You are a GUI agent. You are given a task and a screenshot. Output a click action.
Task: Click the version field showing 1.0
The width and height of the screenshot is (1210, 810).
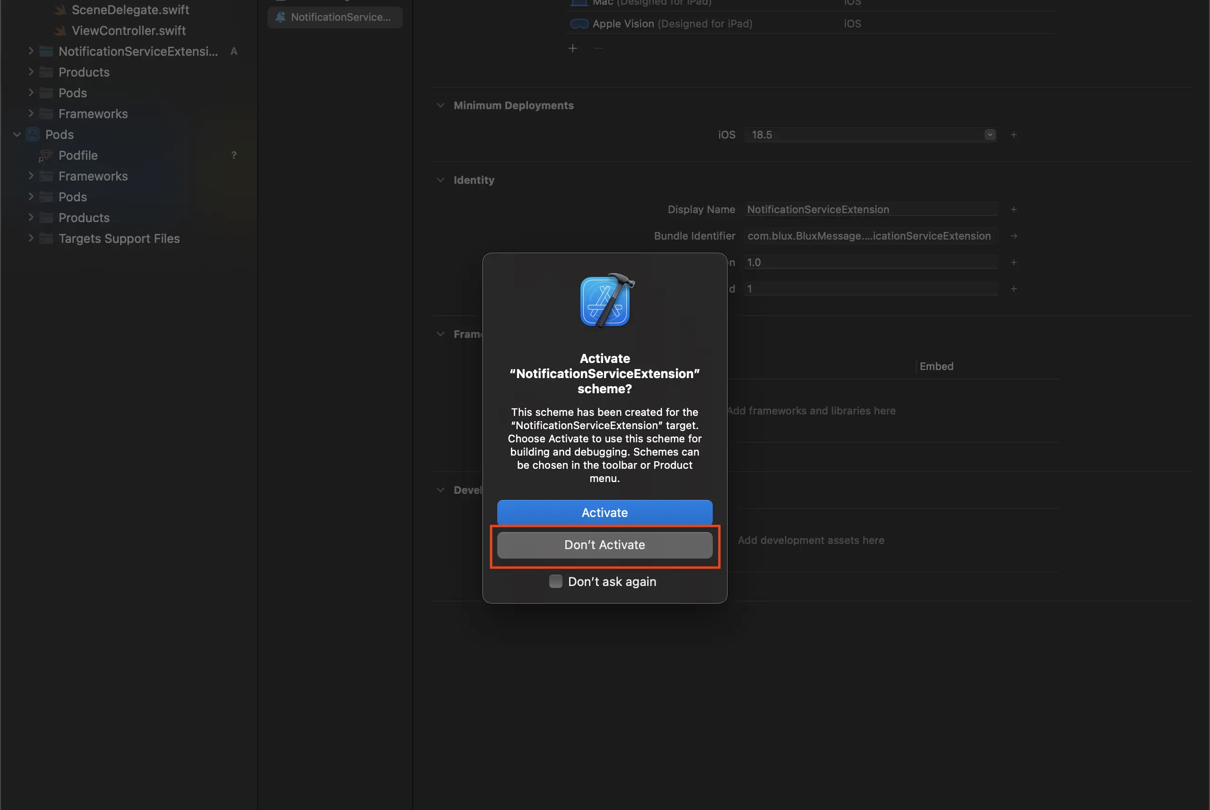[x=871, y=262]
